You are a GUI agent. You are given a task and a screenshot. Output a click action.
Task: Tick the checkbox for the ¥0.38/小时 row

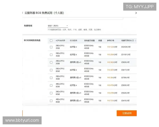click(x=51, y=78)
